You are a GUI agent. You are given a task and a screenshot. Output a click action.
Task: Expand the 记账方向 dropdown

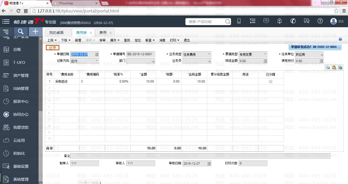point(97,61)
